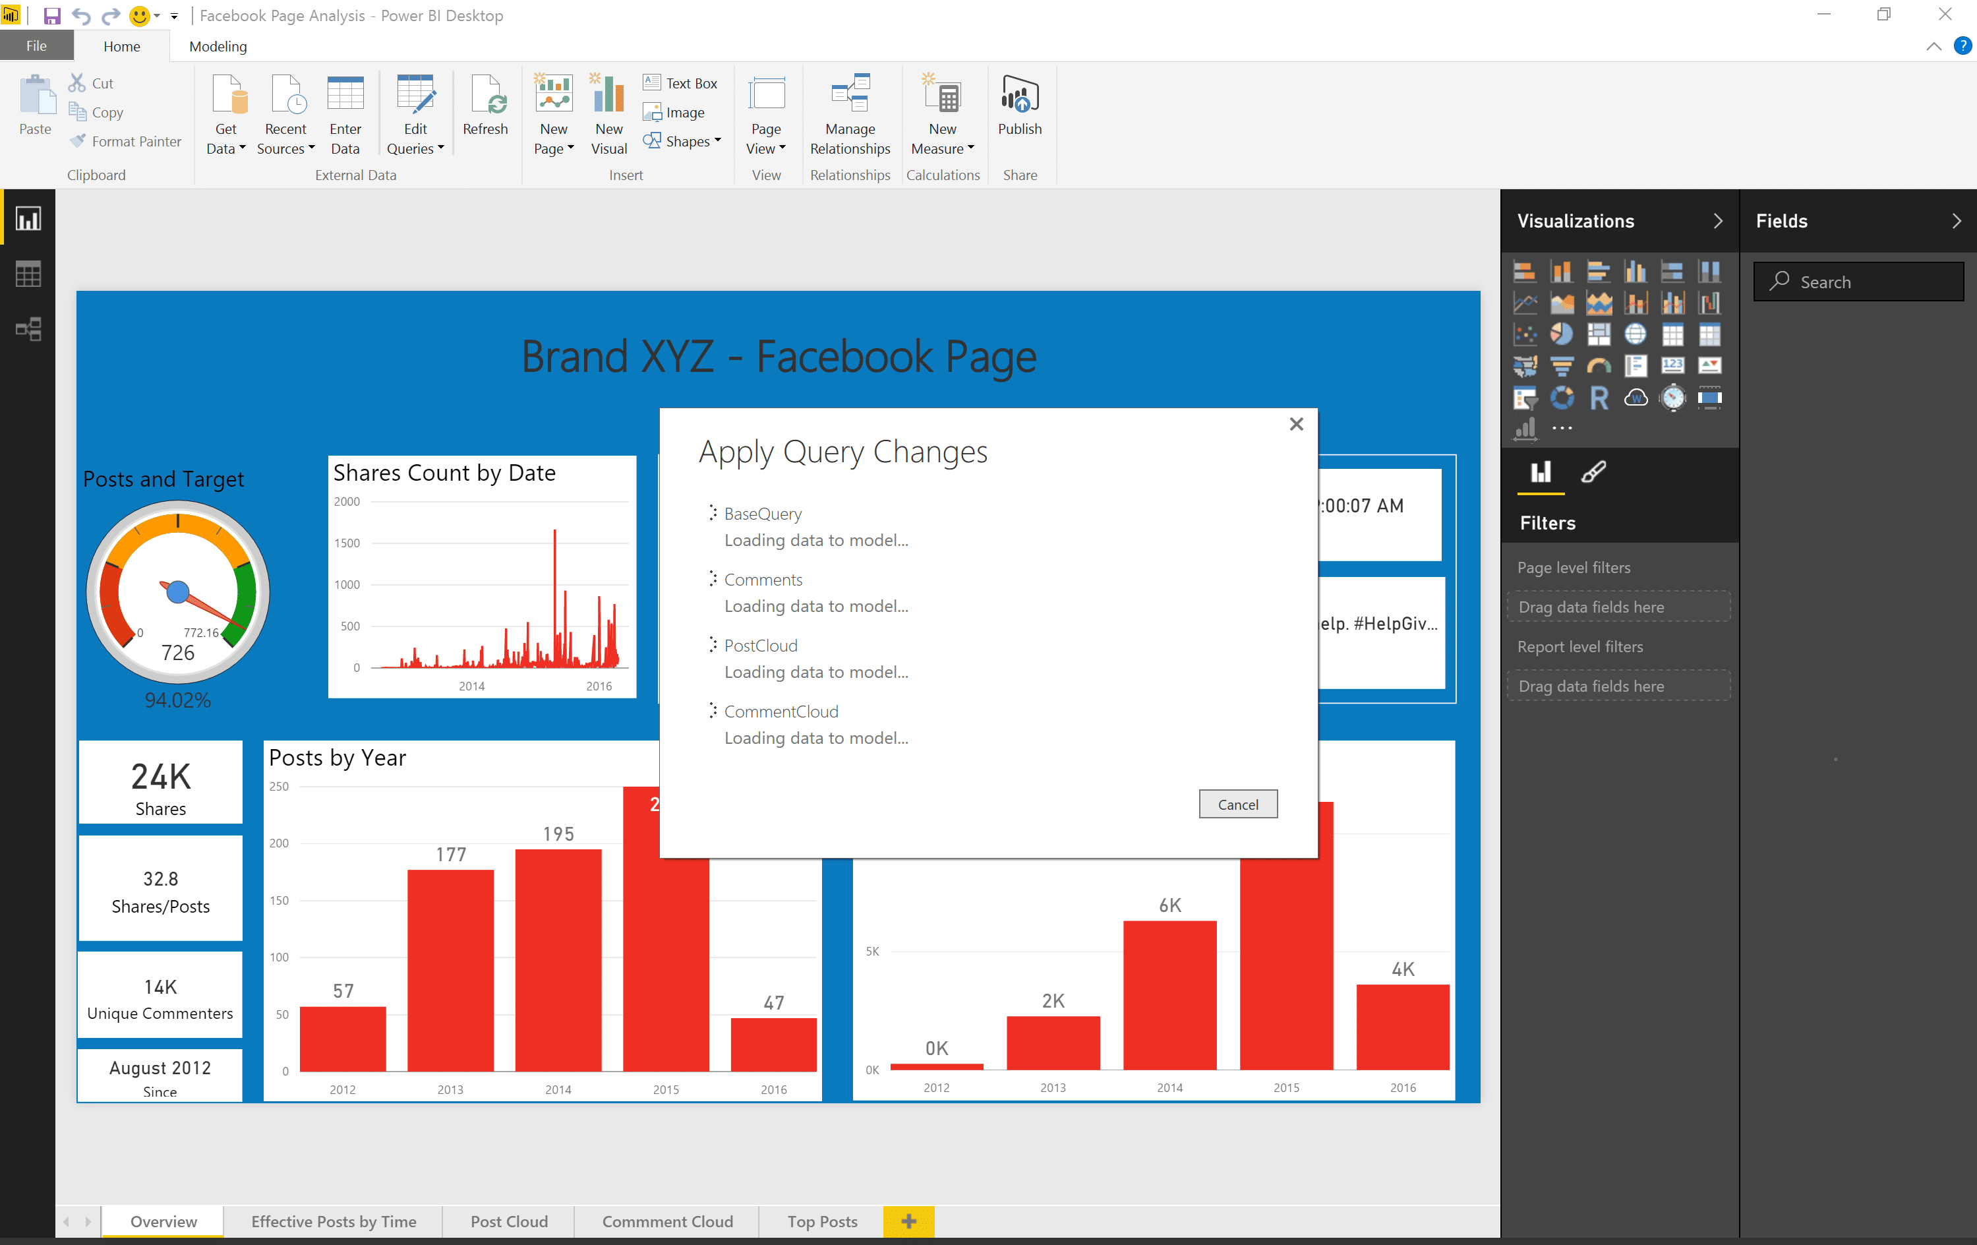Pick the treemap visualization
The height and width of the screenshot is (1245, 1977).
[x=1599, y=334]
